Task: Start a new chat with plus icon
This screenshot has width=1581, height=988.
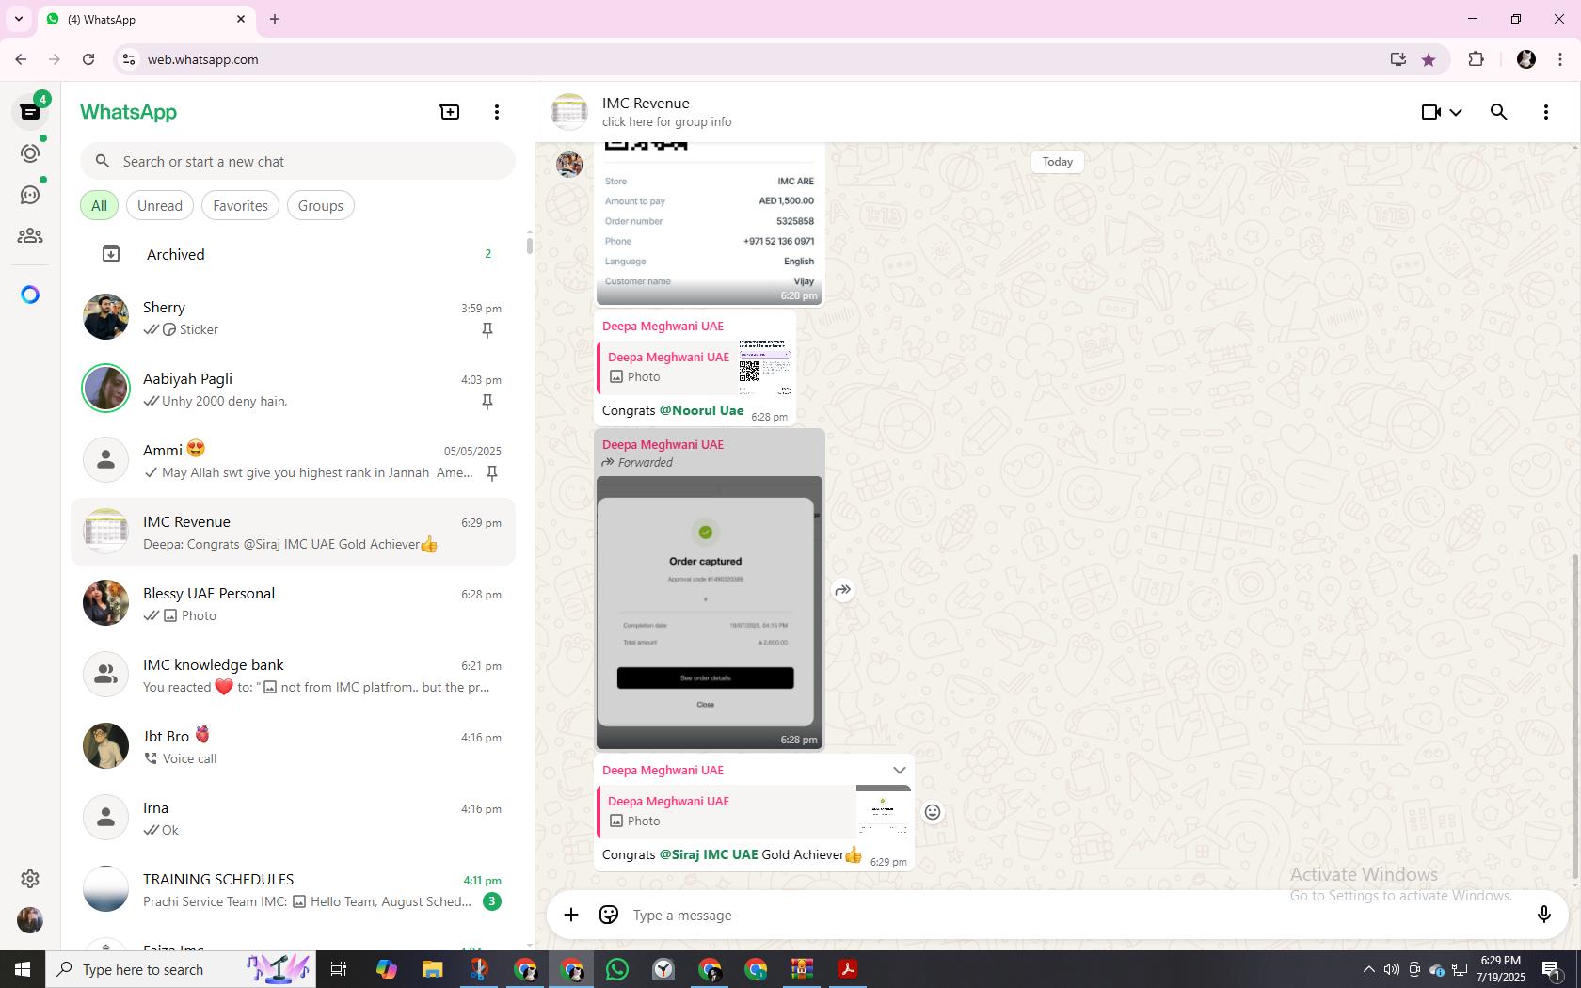Action: pos(450,112)
